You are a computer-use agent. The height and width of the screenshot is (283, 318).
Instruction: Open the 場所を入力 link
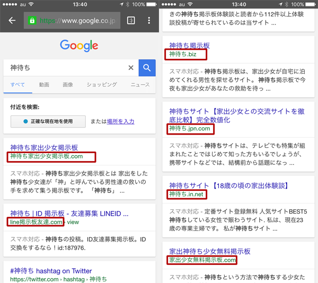[120, 121]
